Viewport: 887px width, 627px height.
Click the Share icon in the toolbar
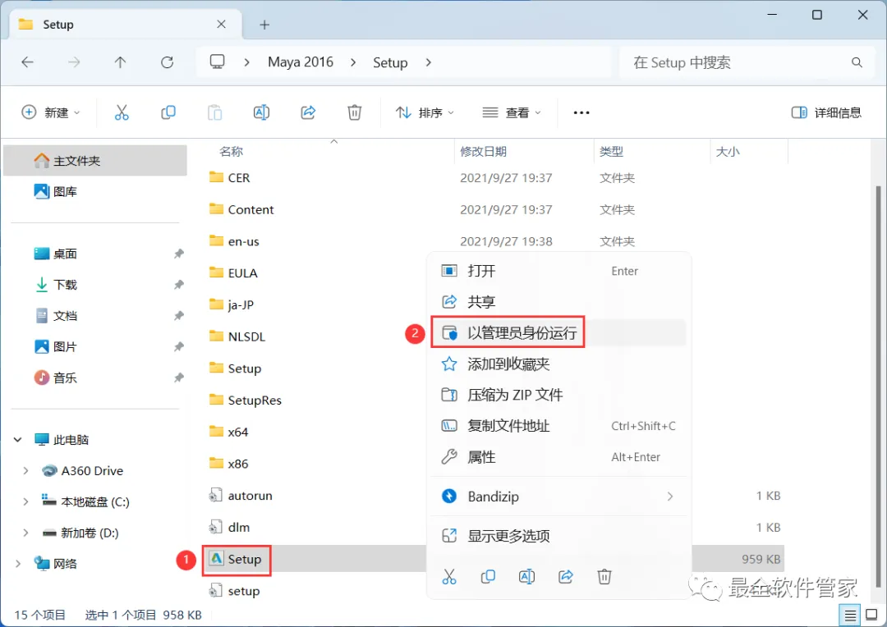pyautogui.click(x=308, y=112)
